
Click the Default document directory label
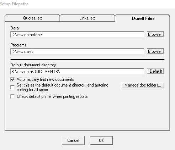(33, 65)
